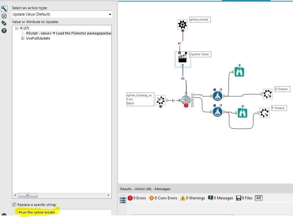293x217 pixels.
Task: Click the red error badge on R tool
Action: tap(186, 105)
